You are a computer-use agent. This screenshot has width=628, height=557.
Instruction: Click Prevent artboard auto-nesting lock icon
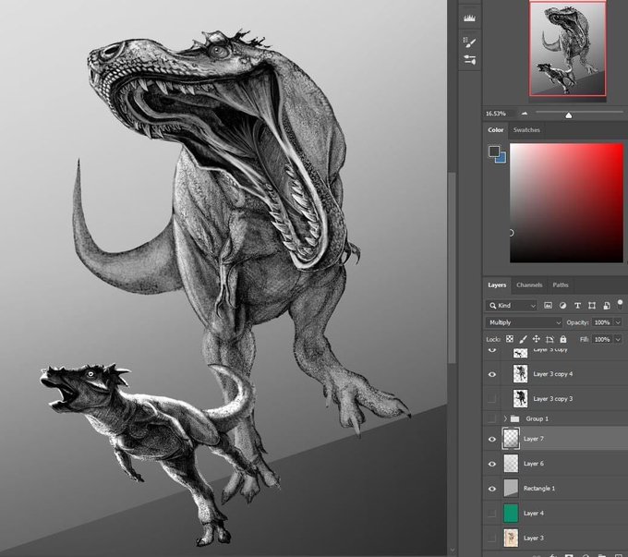(x=549, y=339)
